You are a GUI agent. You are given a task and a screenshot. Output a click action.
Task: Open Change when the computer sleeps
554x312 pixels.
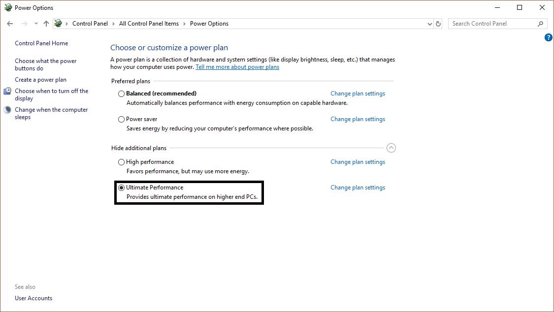51,113
